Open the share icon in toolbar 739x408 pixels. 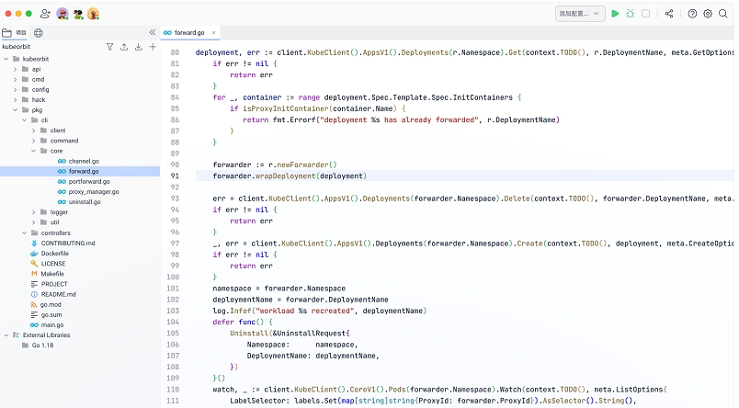(669, 14)
